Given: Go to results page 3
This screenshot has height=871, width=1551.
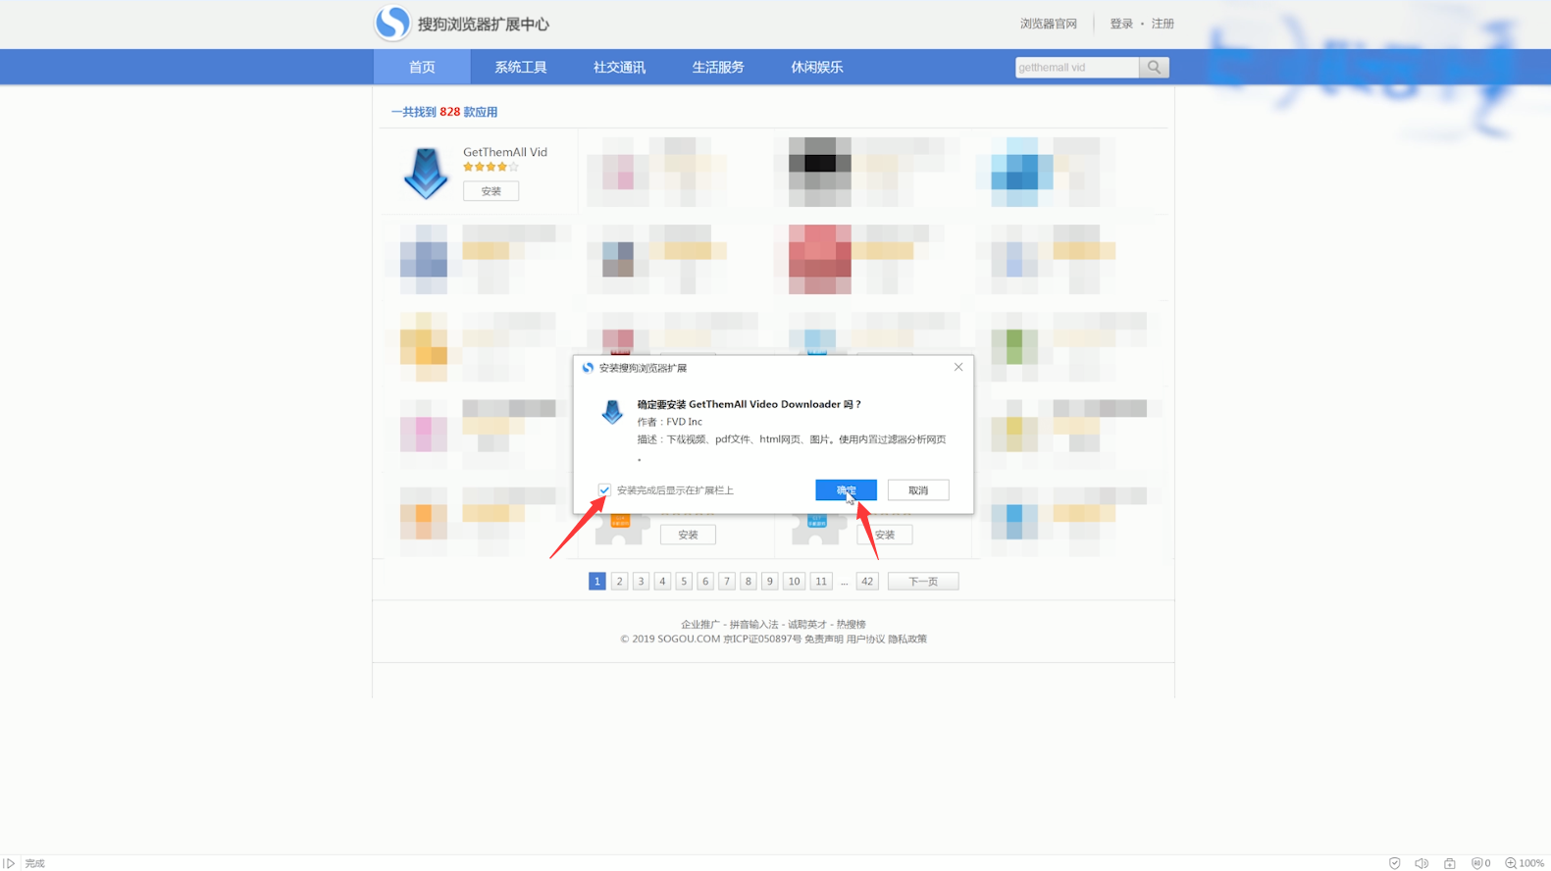Looking at the screenshot, I should 641,582.
